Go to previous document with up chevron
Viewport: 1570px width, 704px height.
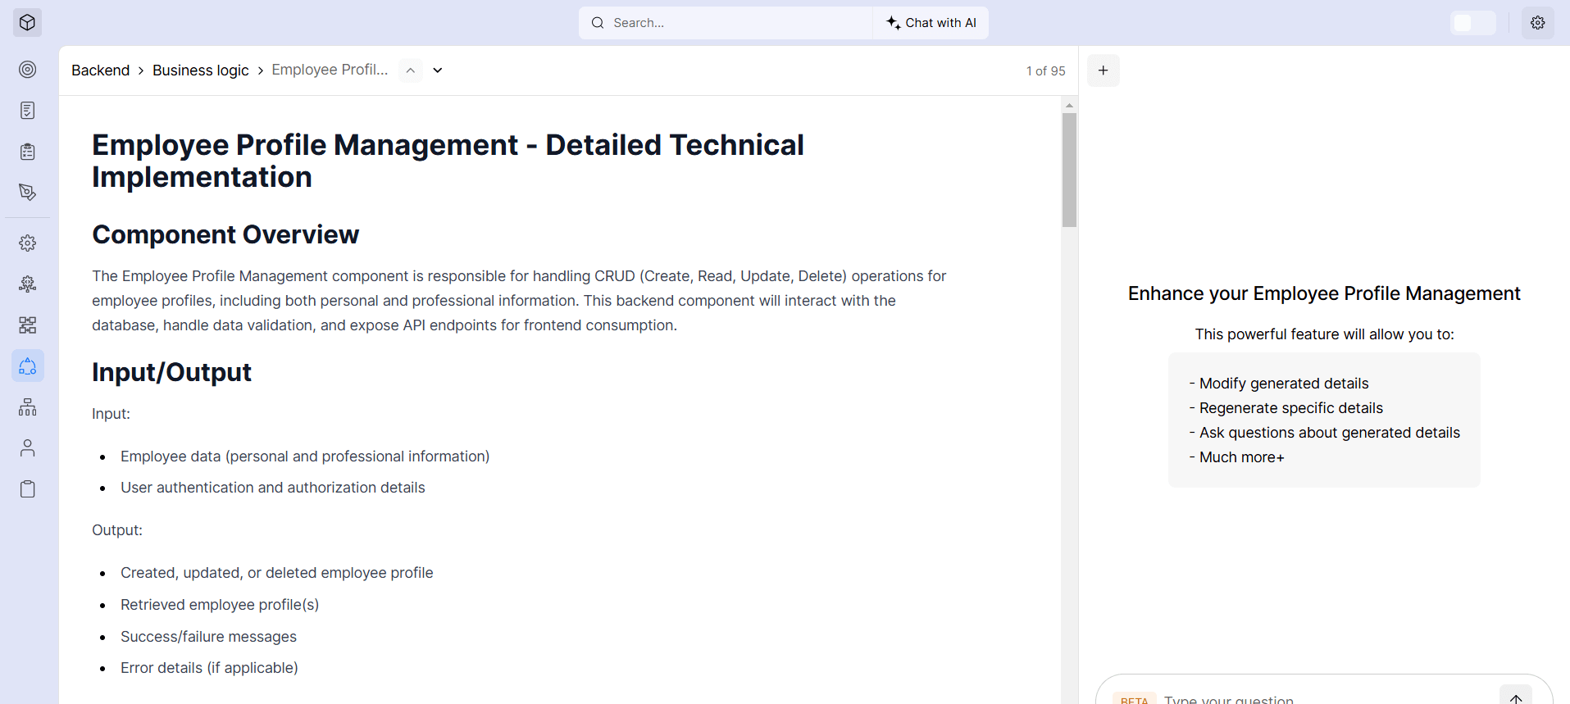[411, 70]
